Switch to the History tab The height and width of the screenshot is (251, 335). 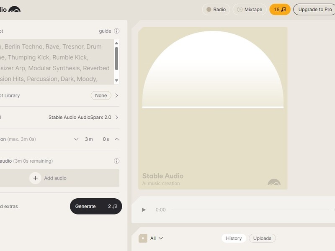(x=234, y=238)
